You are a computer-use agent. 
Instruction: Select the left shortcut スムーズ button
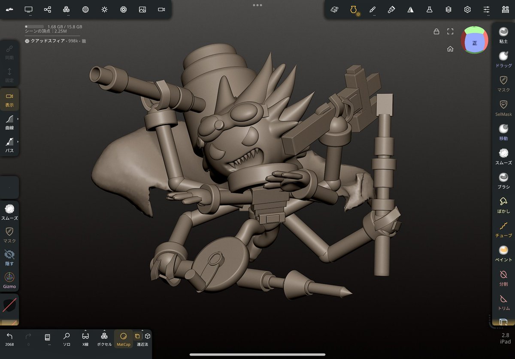pyautogui.click(x=9, y=212)
